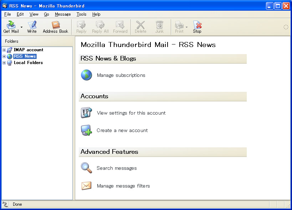Open the Get Mail dropdown arrow

click(x=22, y=27)
